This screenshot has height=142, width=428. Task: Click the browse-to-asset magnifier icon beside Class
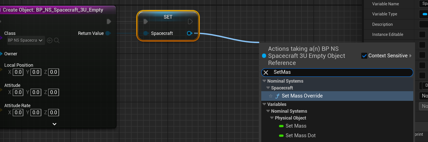tap(57, 40)
